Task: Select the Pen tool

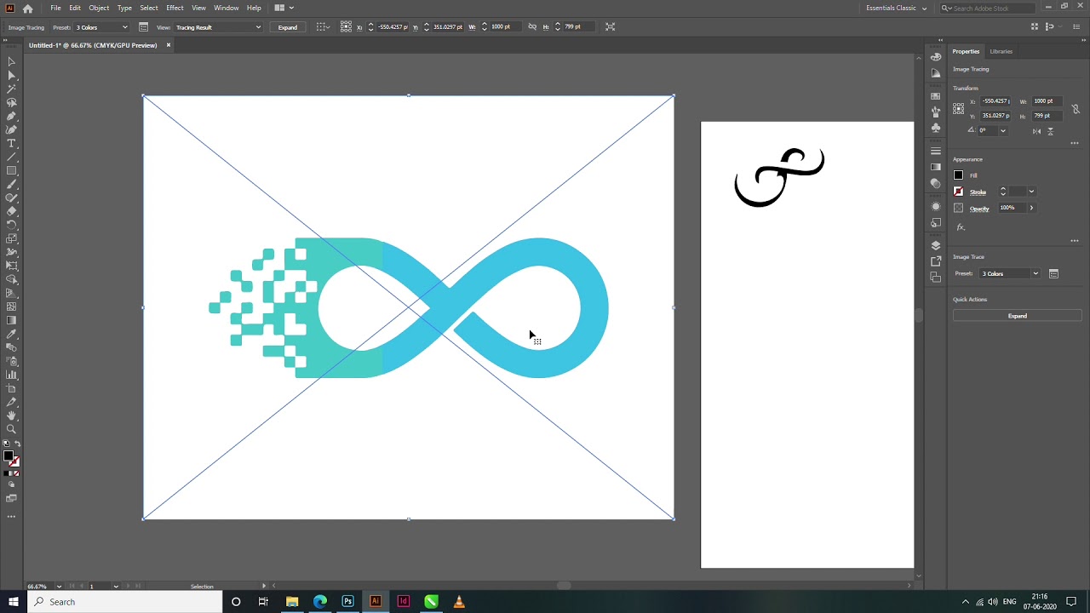Action: 11,116
